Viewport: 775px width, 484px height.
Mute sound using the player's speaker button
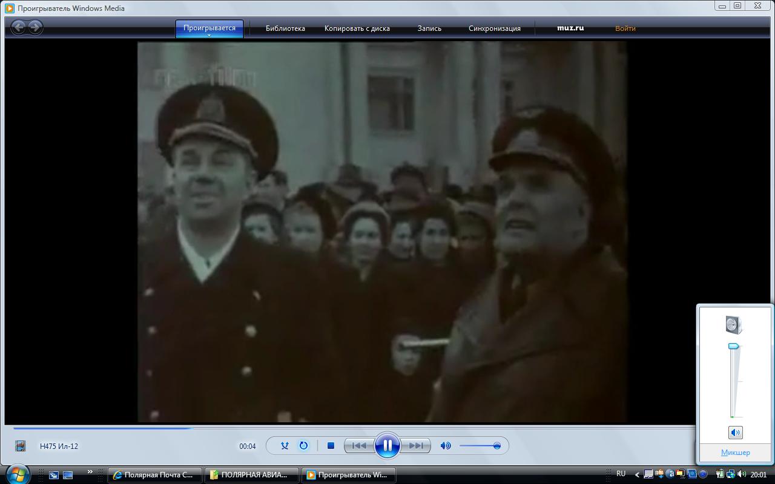(x=446, y=446)
